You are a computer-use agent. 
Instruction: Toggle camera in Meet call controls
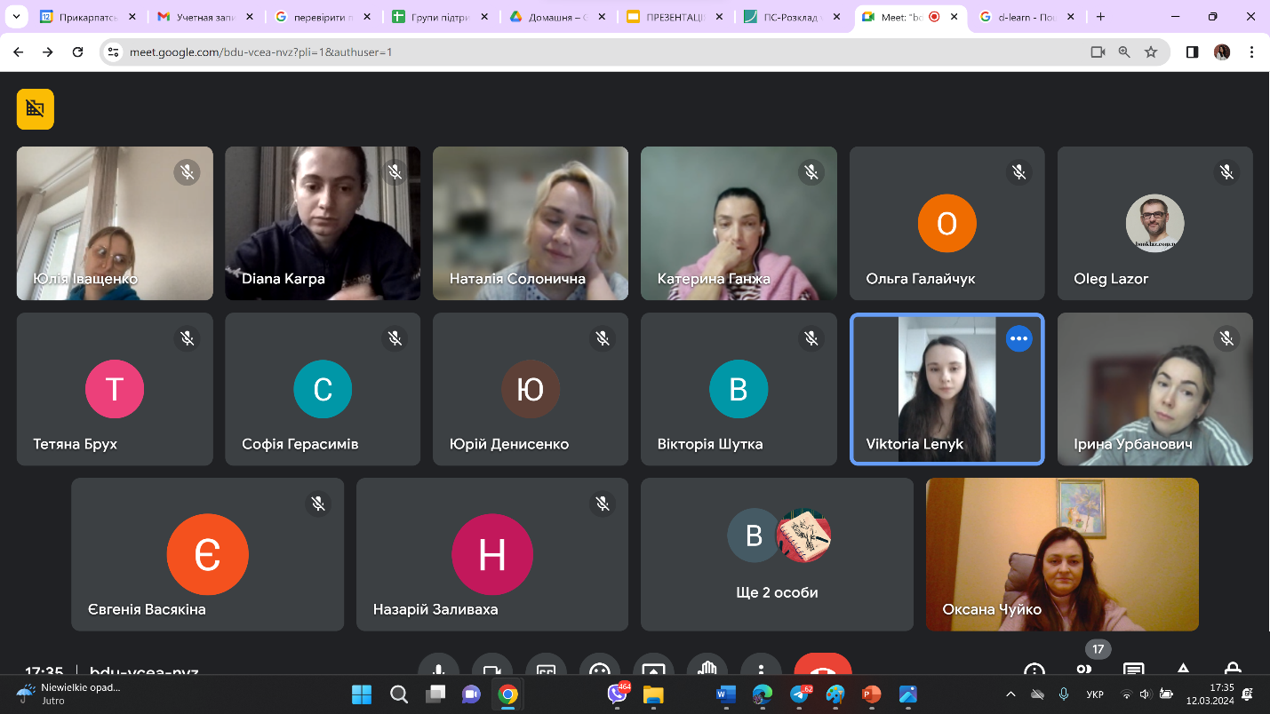coord(491,670)
